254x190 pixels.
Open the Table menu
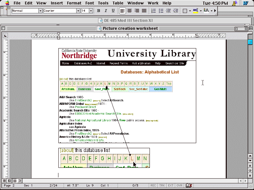pos(118,3)
